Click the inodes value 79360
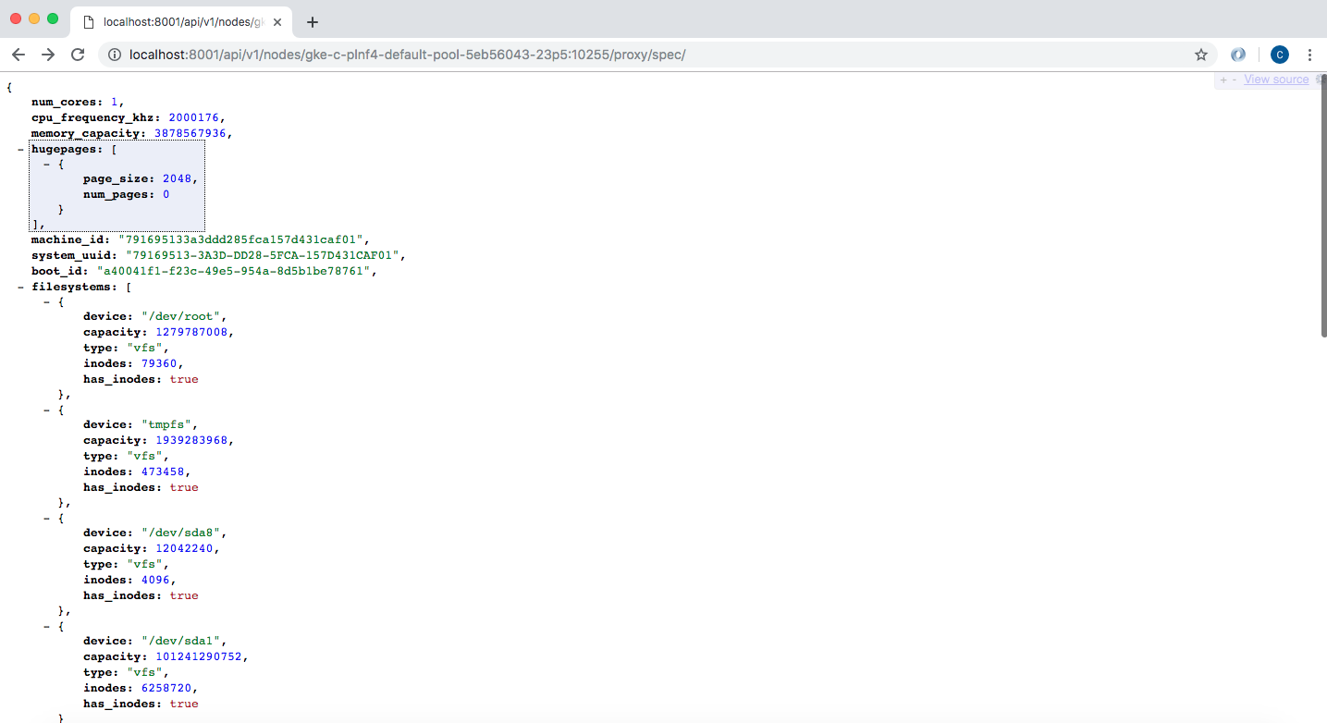 pyautogui.click(x=159, y=363)
